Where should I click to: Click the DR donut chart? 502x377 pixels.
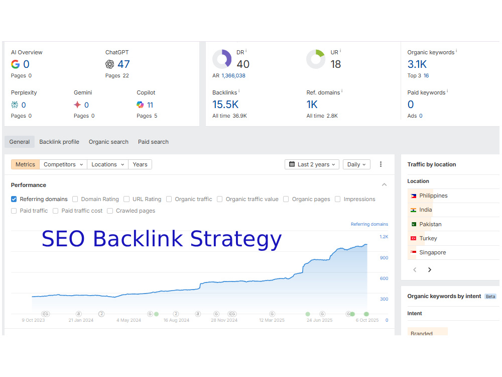222,59
